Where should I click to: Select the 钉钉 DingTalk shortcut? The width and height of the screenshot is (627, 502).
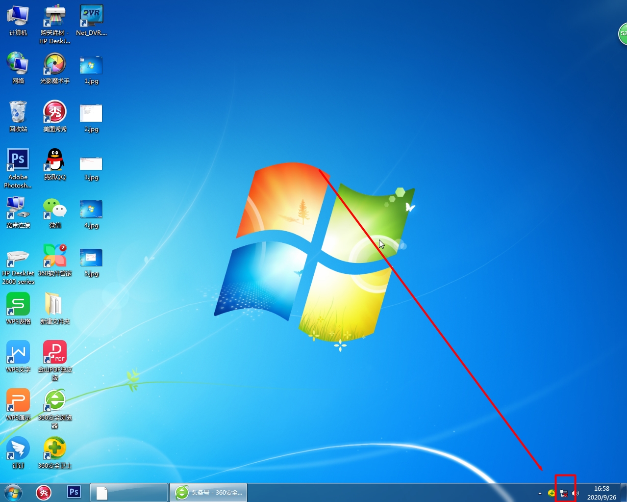click(x=18, y=453)
